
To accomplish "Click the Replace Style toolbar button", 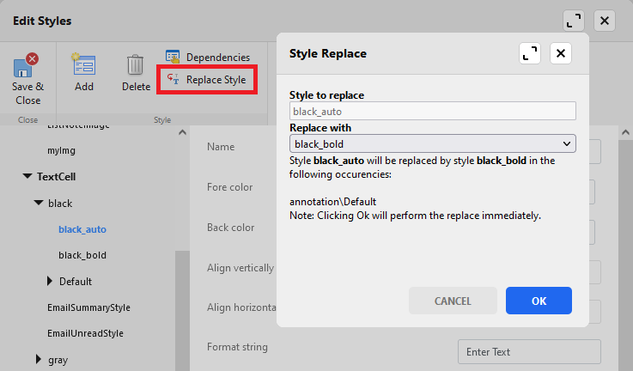I will click(x=206, y=80).
